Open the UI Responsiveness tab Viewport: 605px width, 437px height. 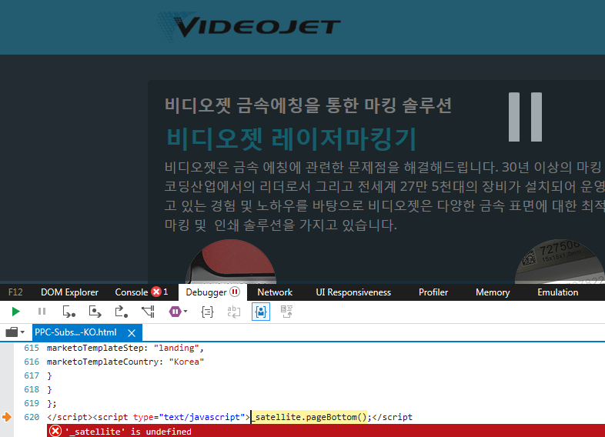[353, 292]
